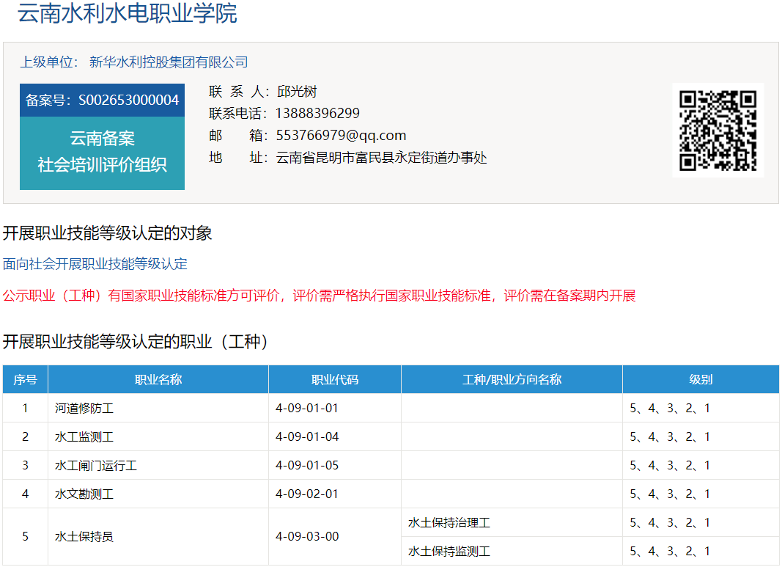The image size is (782, 567).
Task: Click the contact name 邱光树
Action: 297,92
